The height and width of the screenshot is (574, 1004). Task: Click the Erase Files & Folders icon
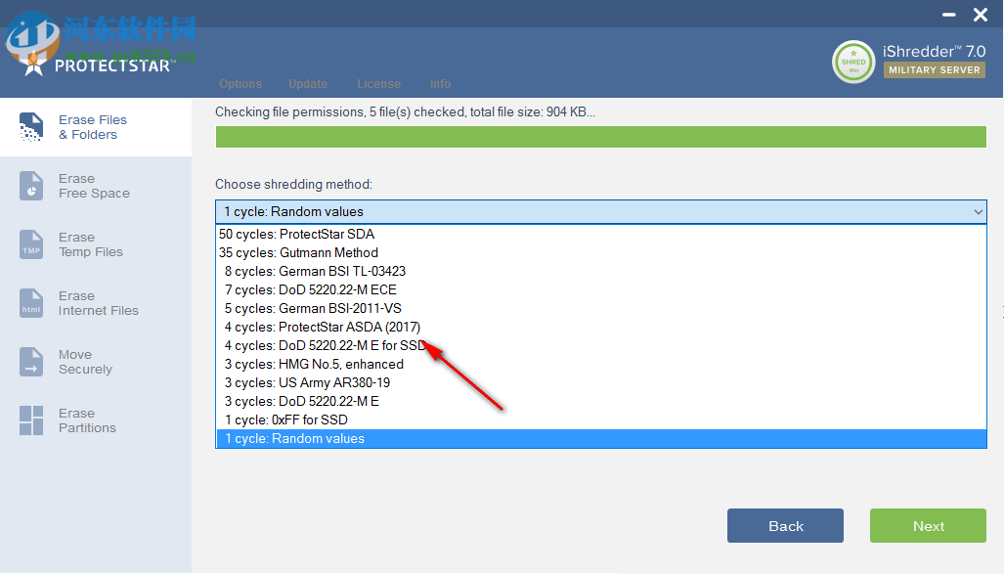tap(30, 127)
